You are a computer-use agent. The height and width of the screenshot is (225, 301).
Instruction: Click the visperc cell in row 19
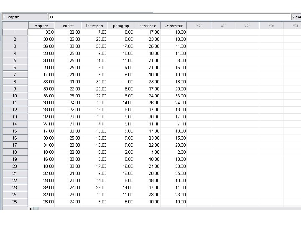(41, 159)
